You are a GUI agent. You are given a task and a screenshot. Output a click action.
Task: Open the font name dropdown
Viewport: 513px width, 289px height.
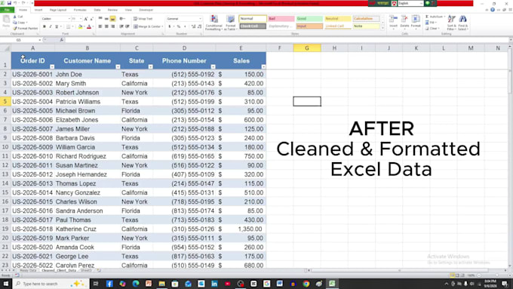click(69, 19)
